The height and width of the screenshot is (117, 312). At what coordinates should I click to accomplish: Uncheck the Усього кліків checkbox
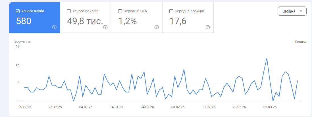click(18, 11)
